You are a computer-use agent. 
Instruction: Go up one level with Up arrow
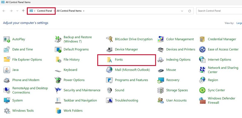coord(23,11)
